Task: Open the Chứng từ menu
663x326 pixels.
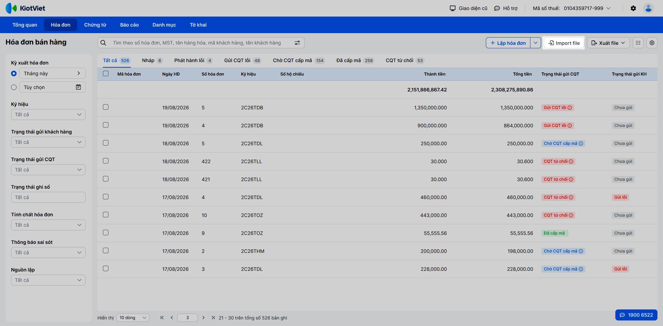Action: (95, 25)
